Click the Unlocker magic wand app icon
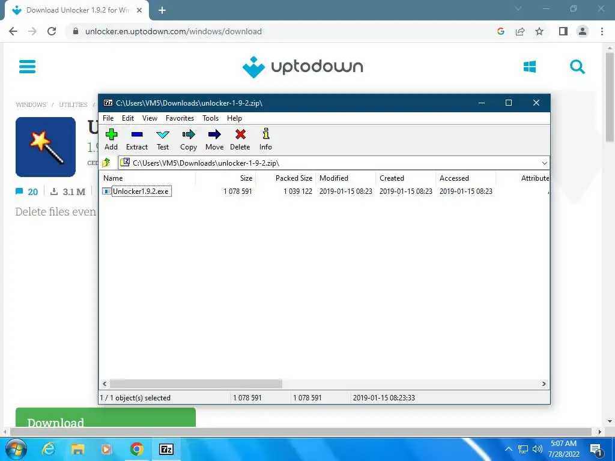 tap(46, 147)
